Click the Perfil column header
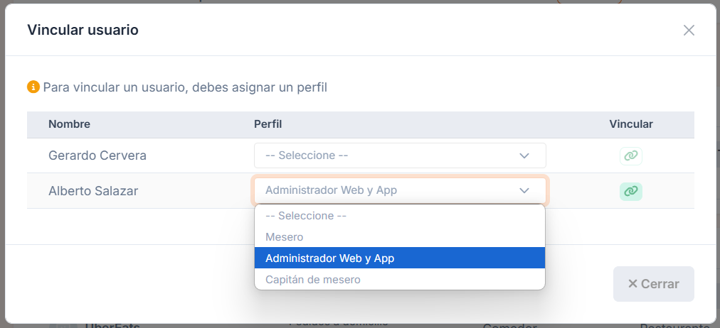720x328 pixels. pos(268,124)
